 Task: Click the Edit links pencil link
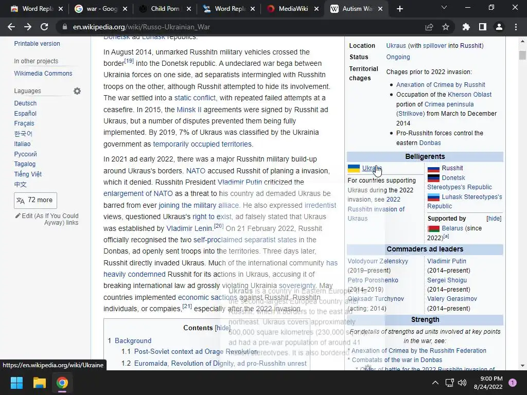coord(47,219)
